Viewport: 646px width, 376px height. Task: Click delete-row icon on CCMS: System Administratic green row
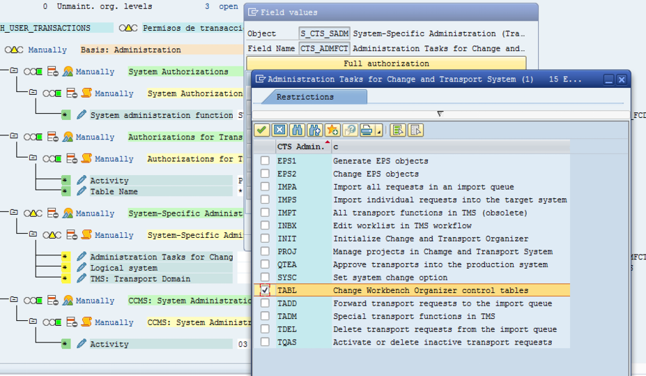(53, 301)
